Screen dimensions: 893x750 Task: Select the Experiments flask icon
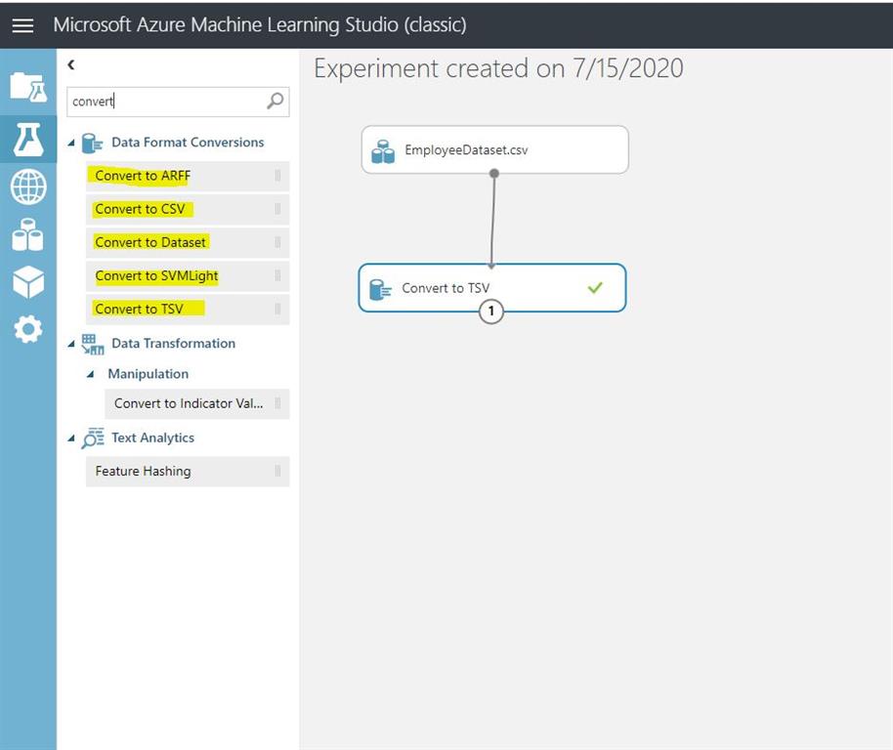[x=28, y=138]
